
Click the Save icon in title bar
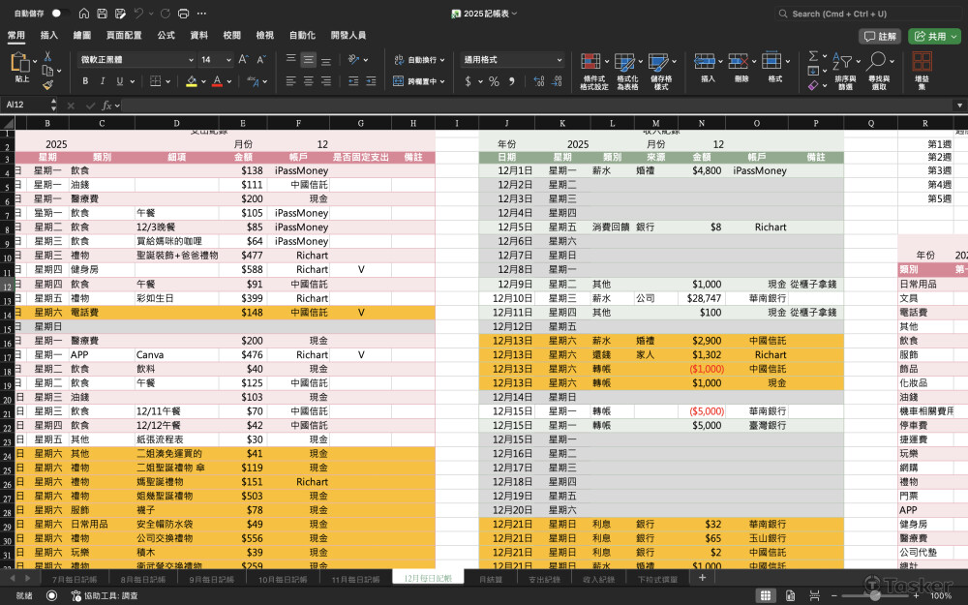pos(102,14)
